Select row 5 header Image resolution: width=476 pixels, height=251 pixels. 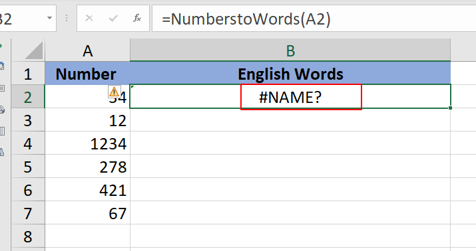pos(28,166)
